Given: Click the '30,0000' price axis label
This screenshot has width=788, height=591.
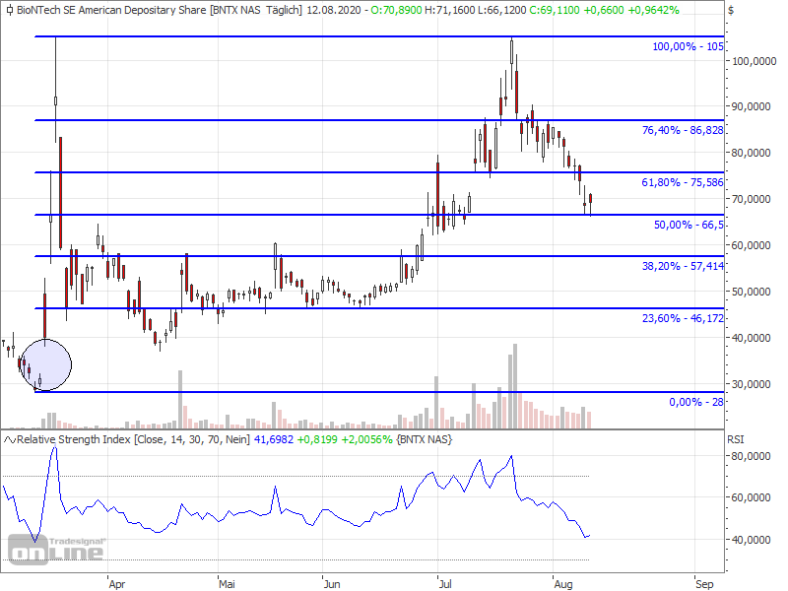Looking at the screenshot, I should pyautogui.click(x=752, y=384).
